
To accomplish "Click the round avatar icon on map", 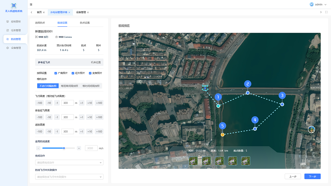I will pyautogui.click(x=312, y=129).
